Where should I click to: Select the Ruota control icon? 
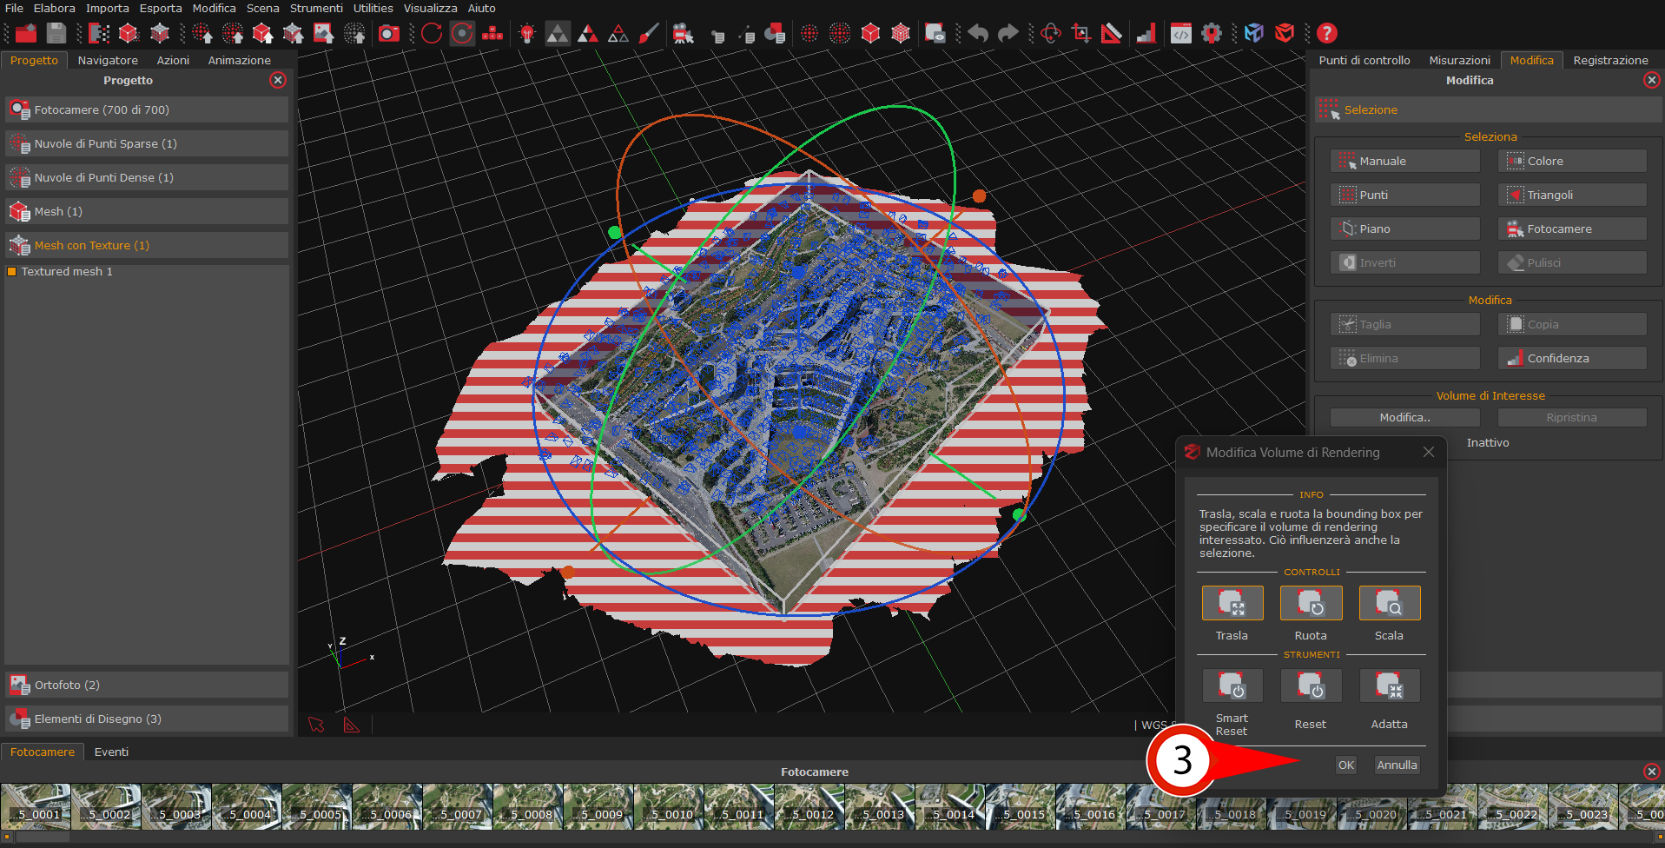click(1311, 603)
